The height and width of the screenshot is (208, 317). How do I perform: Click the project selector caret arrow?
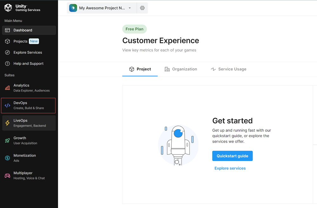click(x=130, y=8)
